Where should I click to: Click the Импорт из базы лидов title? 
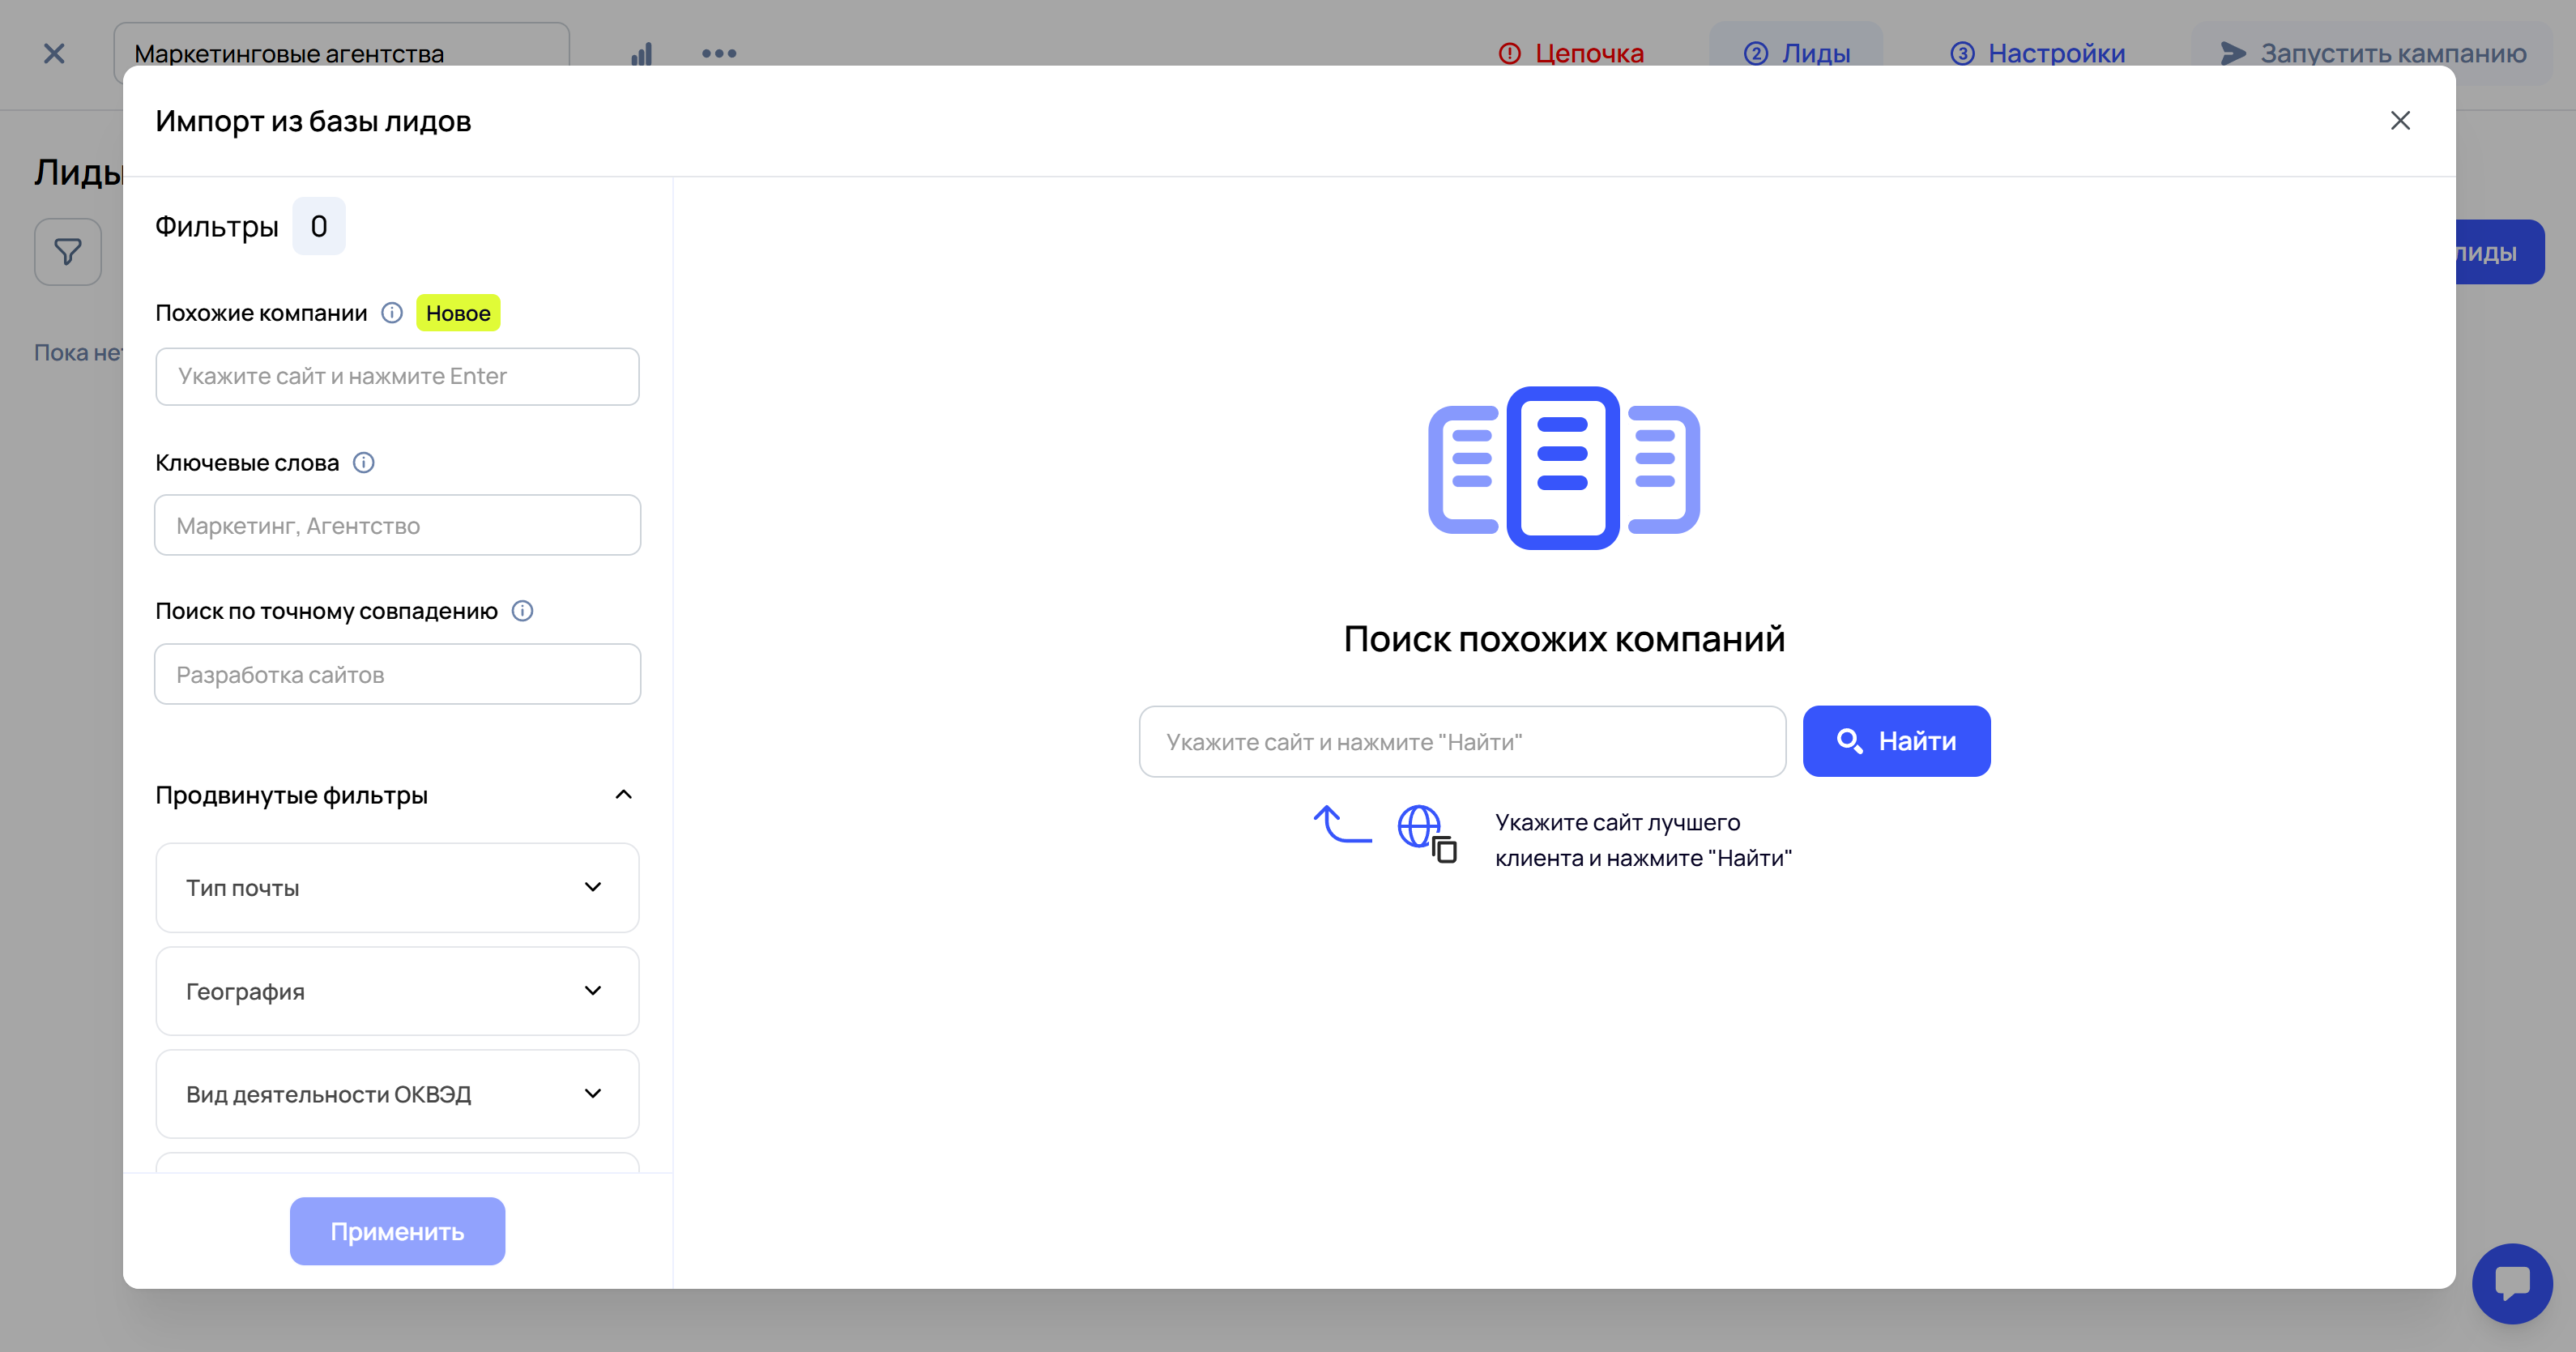pyautogui.click(x=313, y=121)
